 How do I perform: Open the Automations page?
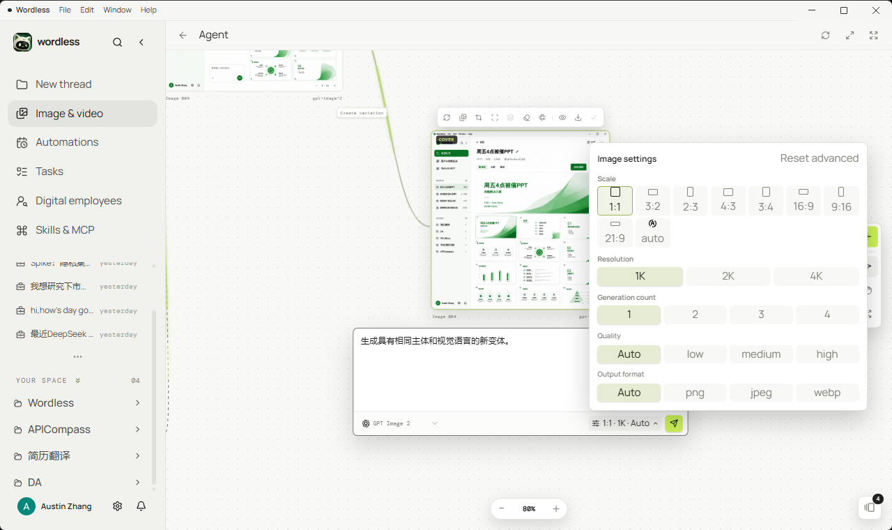pyautogui.click(x=82, y=142)
